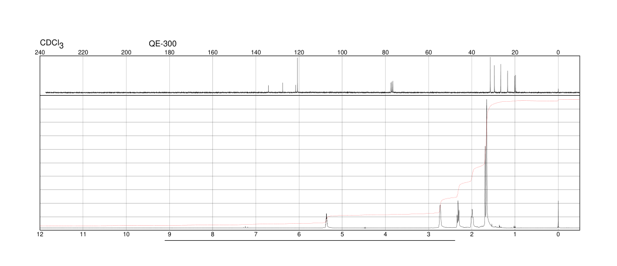This screenshot has height=266, width=617.
Task: Click the 0 ppm label on bottom proton axis
Action: 558,235
